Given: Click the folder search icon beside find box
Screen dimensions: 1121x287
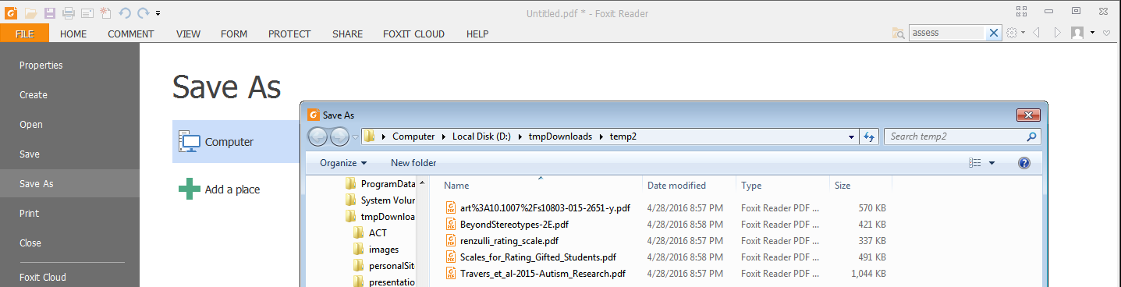Looking at the screenshot, I should point(899,33).
